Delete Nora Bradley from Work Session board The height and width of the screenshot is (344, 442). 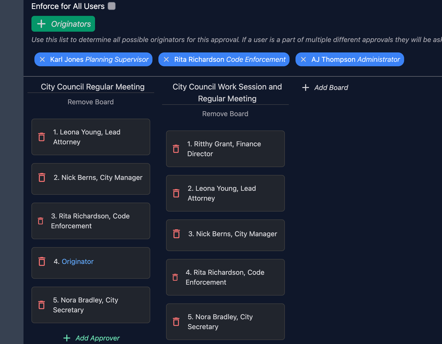click(x=176, y=322)
